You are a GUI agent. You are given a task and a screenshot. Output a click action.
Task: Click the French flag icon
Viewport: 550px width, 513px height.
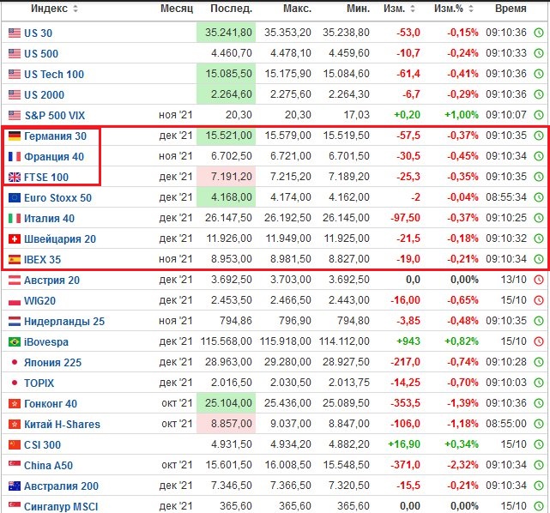coord(15,156)
